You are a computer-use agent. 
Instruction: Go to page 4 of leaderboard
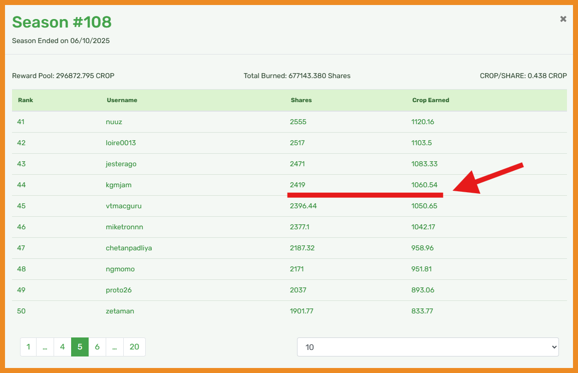click(x=62, y=346)
